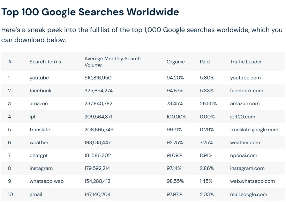Click the 'Search Terms' column header
Image resolution: width=286 pixels, height=202 pixels.
tap(45, 62)
